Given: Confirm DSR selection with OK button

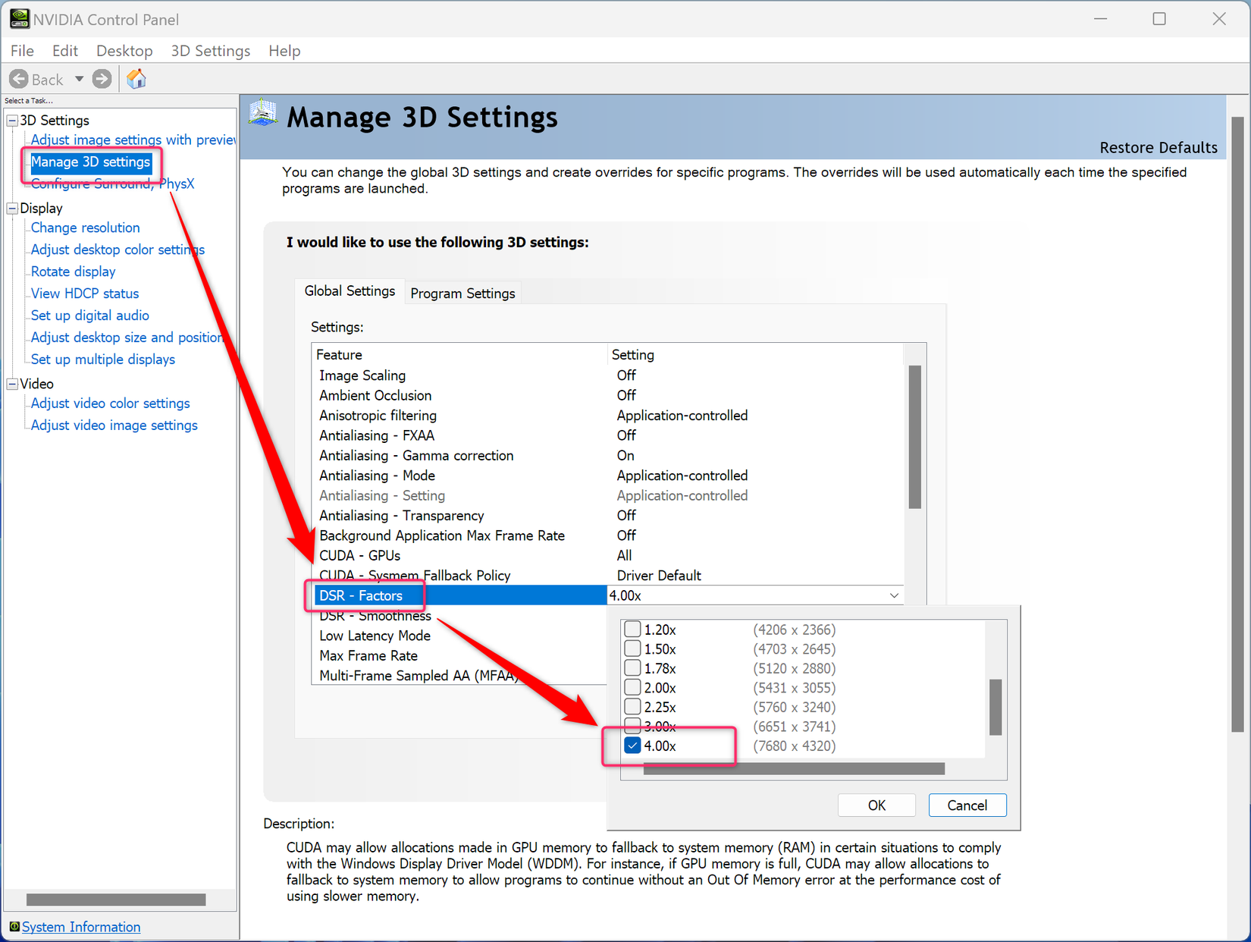Looking at the screenshot, I should click(x=876, y=805).
